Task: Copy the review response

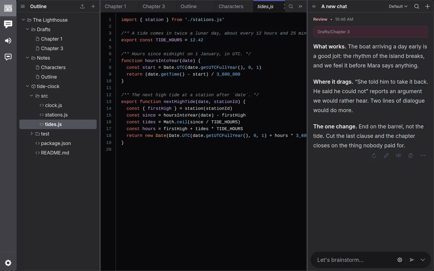Action: pyautogui.click(x=411, y=155)
